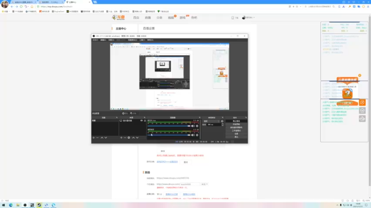Click transition duration input field
The width and height of the screenshot is (371, 208).
(214, 124)
